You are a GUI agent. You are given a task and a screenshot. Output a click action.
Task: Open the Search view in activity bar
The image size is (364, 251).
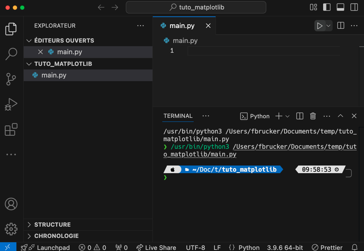(11, 54)
